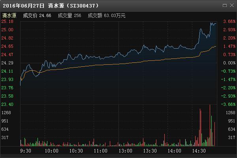Select the 14:30 time axis marker

[x=199, y=151]
